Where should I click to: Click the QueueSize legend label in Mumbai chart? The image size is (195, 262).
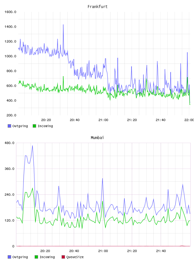coord(75,257)
